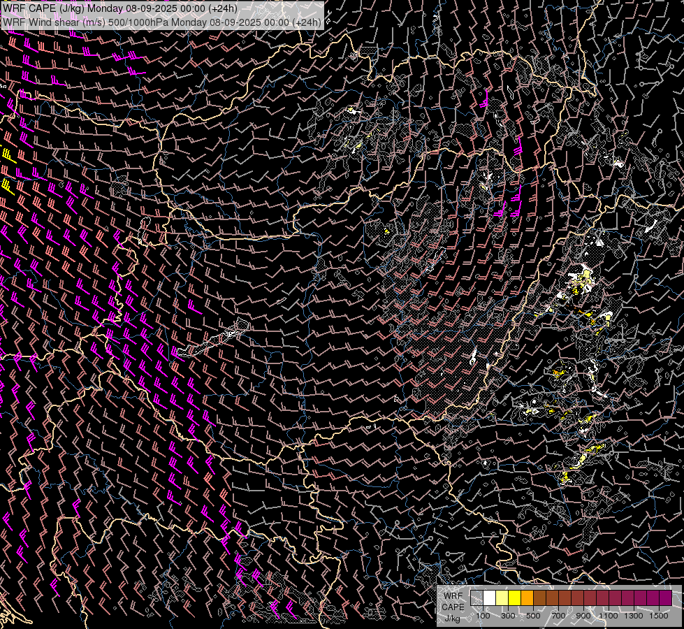Click the 'WRF Wind shear (m/s) 500/1000hPa' title line
Screen dimensions: 684x629
point(162,22)
